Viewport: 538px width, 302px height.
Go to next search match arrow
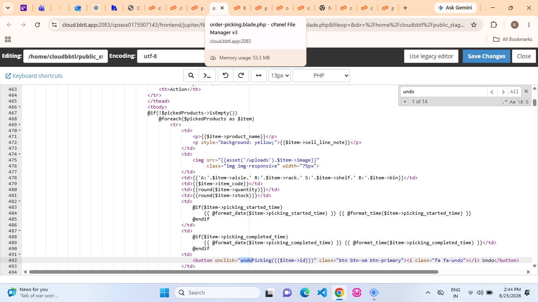click(x=503, y=92)
